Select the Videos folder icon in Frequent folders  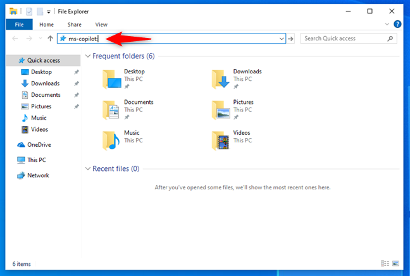click(x=221, y=141)
